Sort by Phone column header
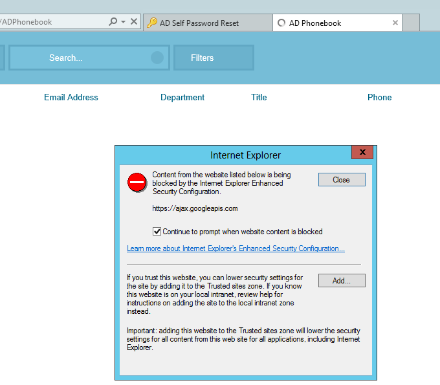Image resolution: width=440 pixels, height=385 pixels. click(x=379, y=97)
